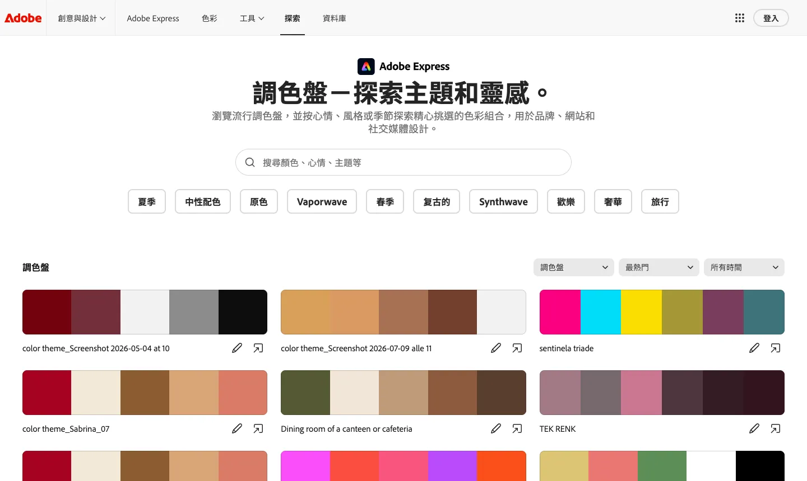The image size is (807, 481).
Task: Select the Synthwave tag
Action: (x=503, y=201)
